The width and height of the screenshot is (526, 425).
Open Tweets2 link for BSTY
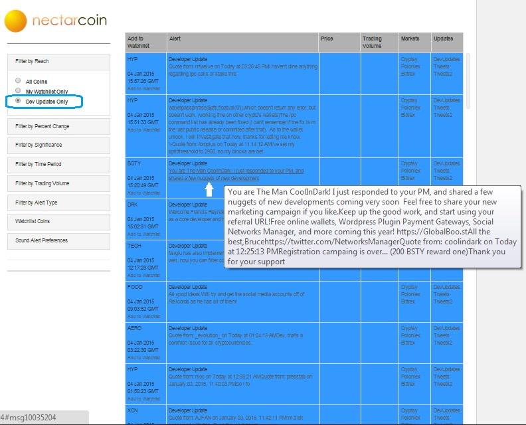443,178
